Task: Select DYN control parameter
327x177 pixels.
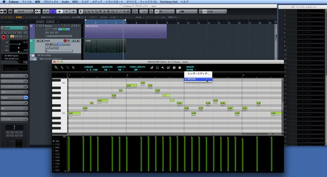Action: tap(57, 144)
